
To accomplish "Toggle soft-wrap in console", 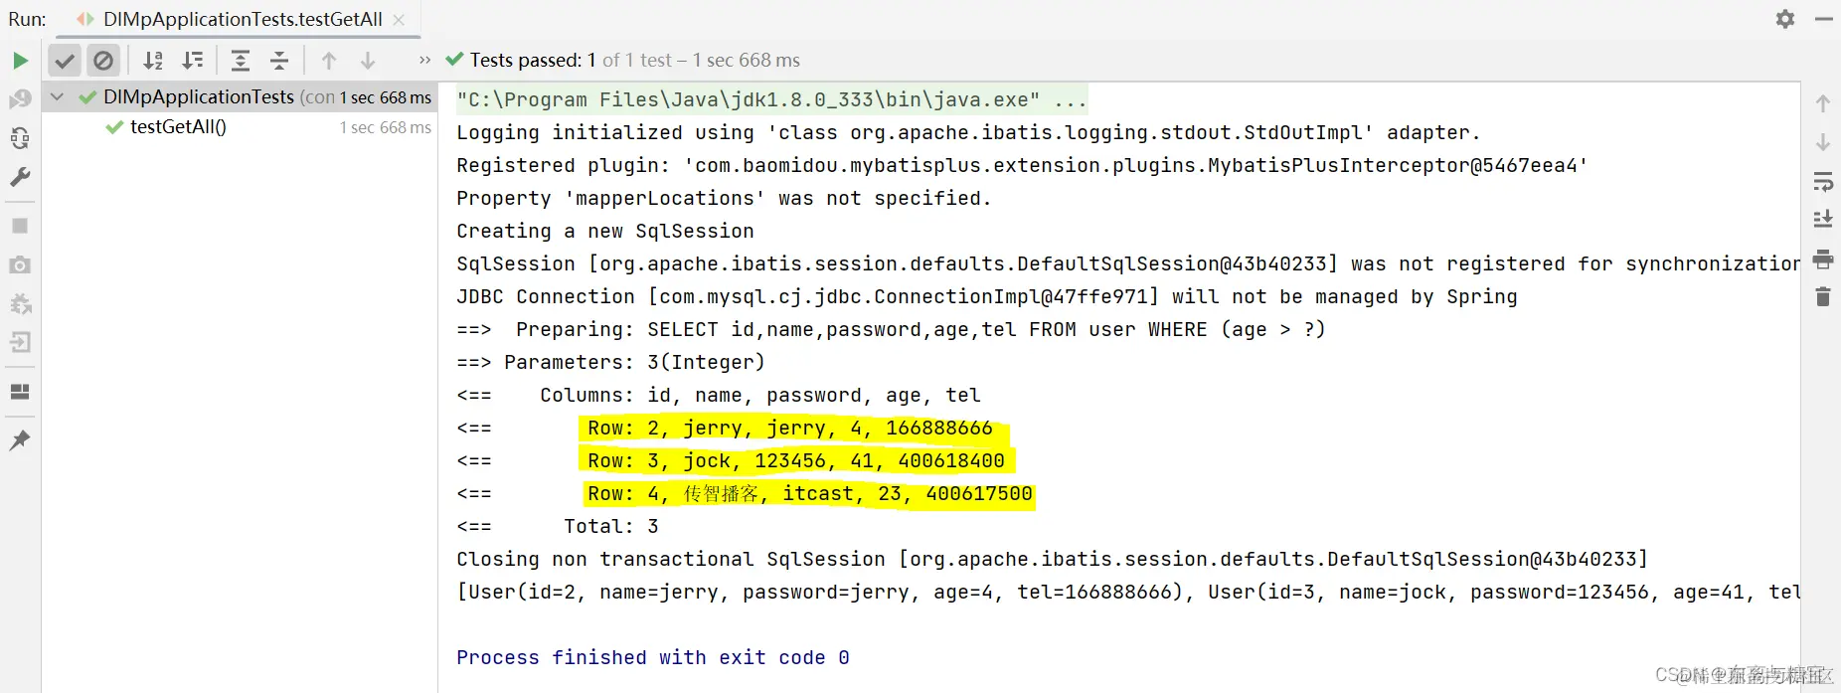I will (x=1823, y=182).
